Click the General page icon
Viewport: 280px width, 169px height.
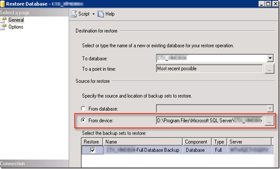(4, 20)
